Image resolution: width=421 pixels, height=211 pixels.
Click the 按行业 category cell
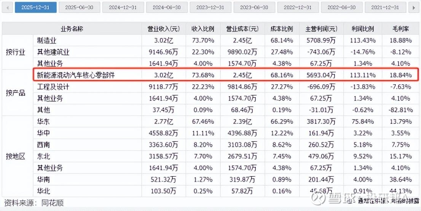16,52
